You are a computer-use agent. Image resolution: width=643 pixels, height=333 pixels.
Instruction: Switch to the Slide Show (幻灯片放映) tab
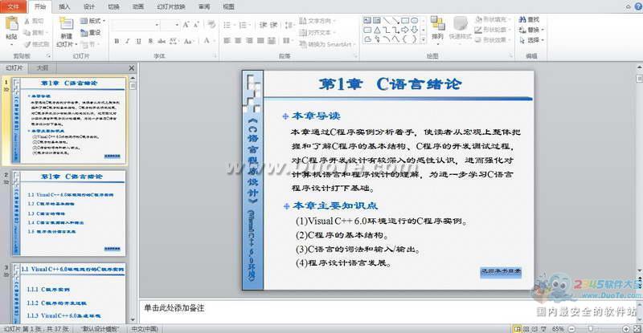(171, 6)
